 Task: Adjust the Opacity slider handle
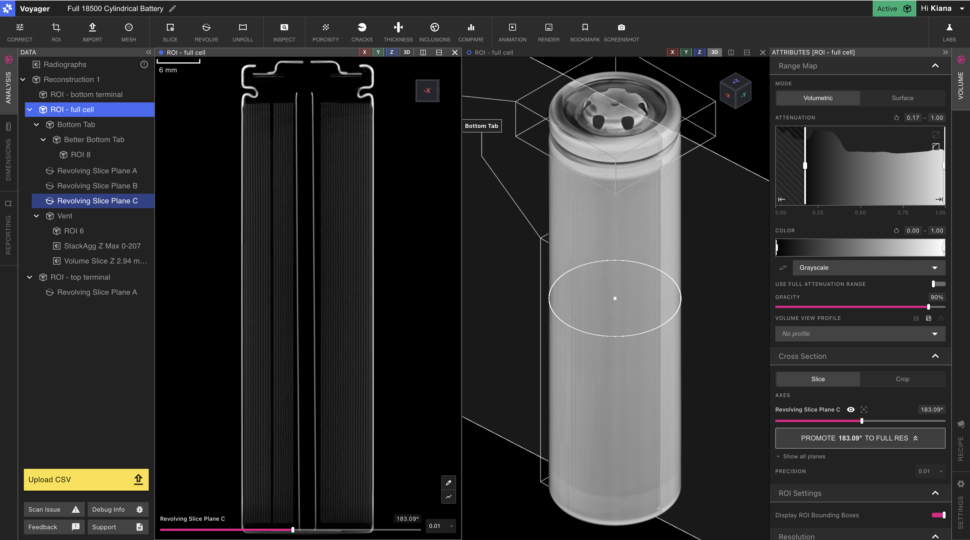point(929,307)
